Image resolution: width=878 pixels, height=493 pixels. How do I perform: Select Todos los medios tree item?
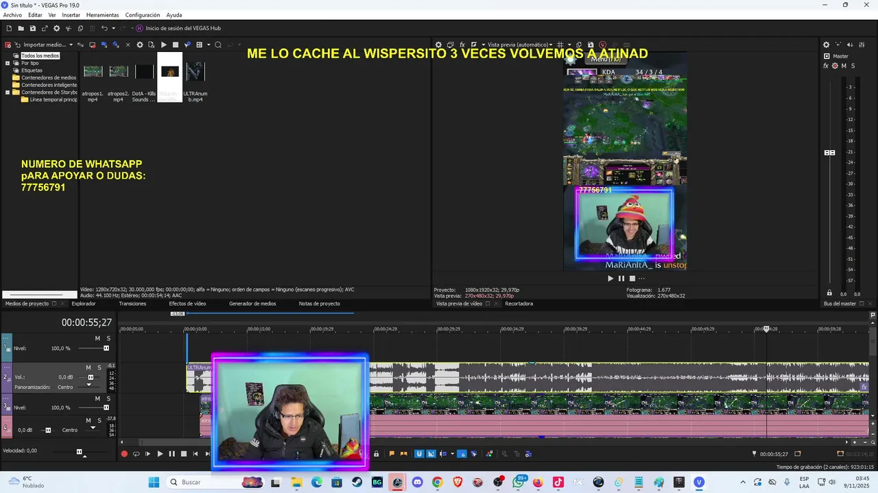coord(40,55)
